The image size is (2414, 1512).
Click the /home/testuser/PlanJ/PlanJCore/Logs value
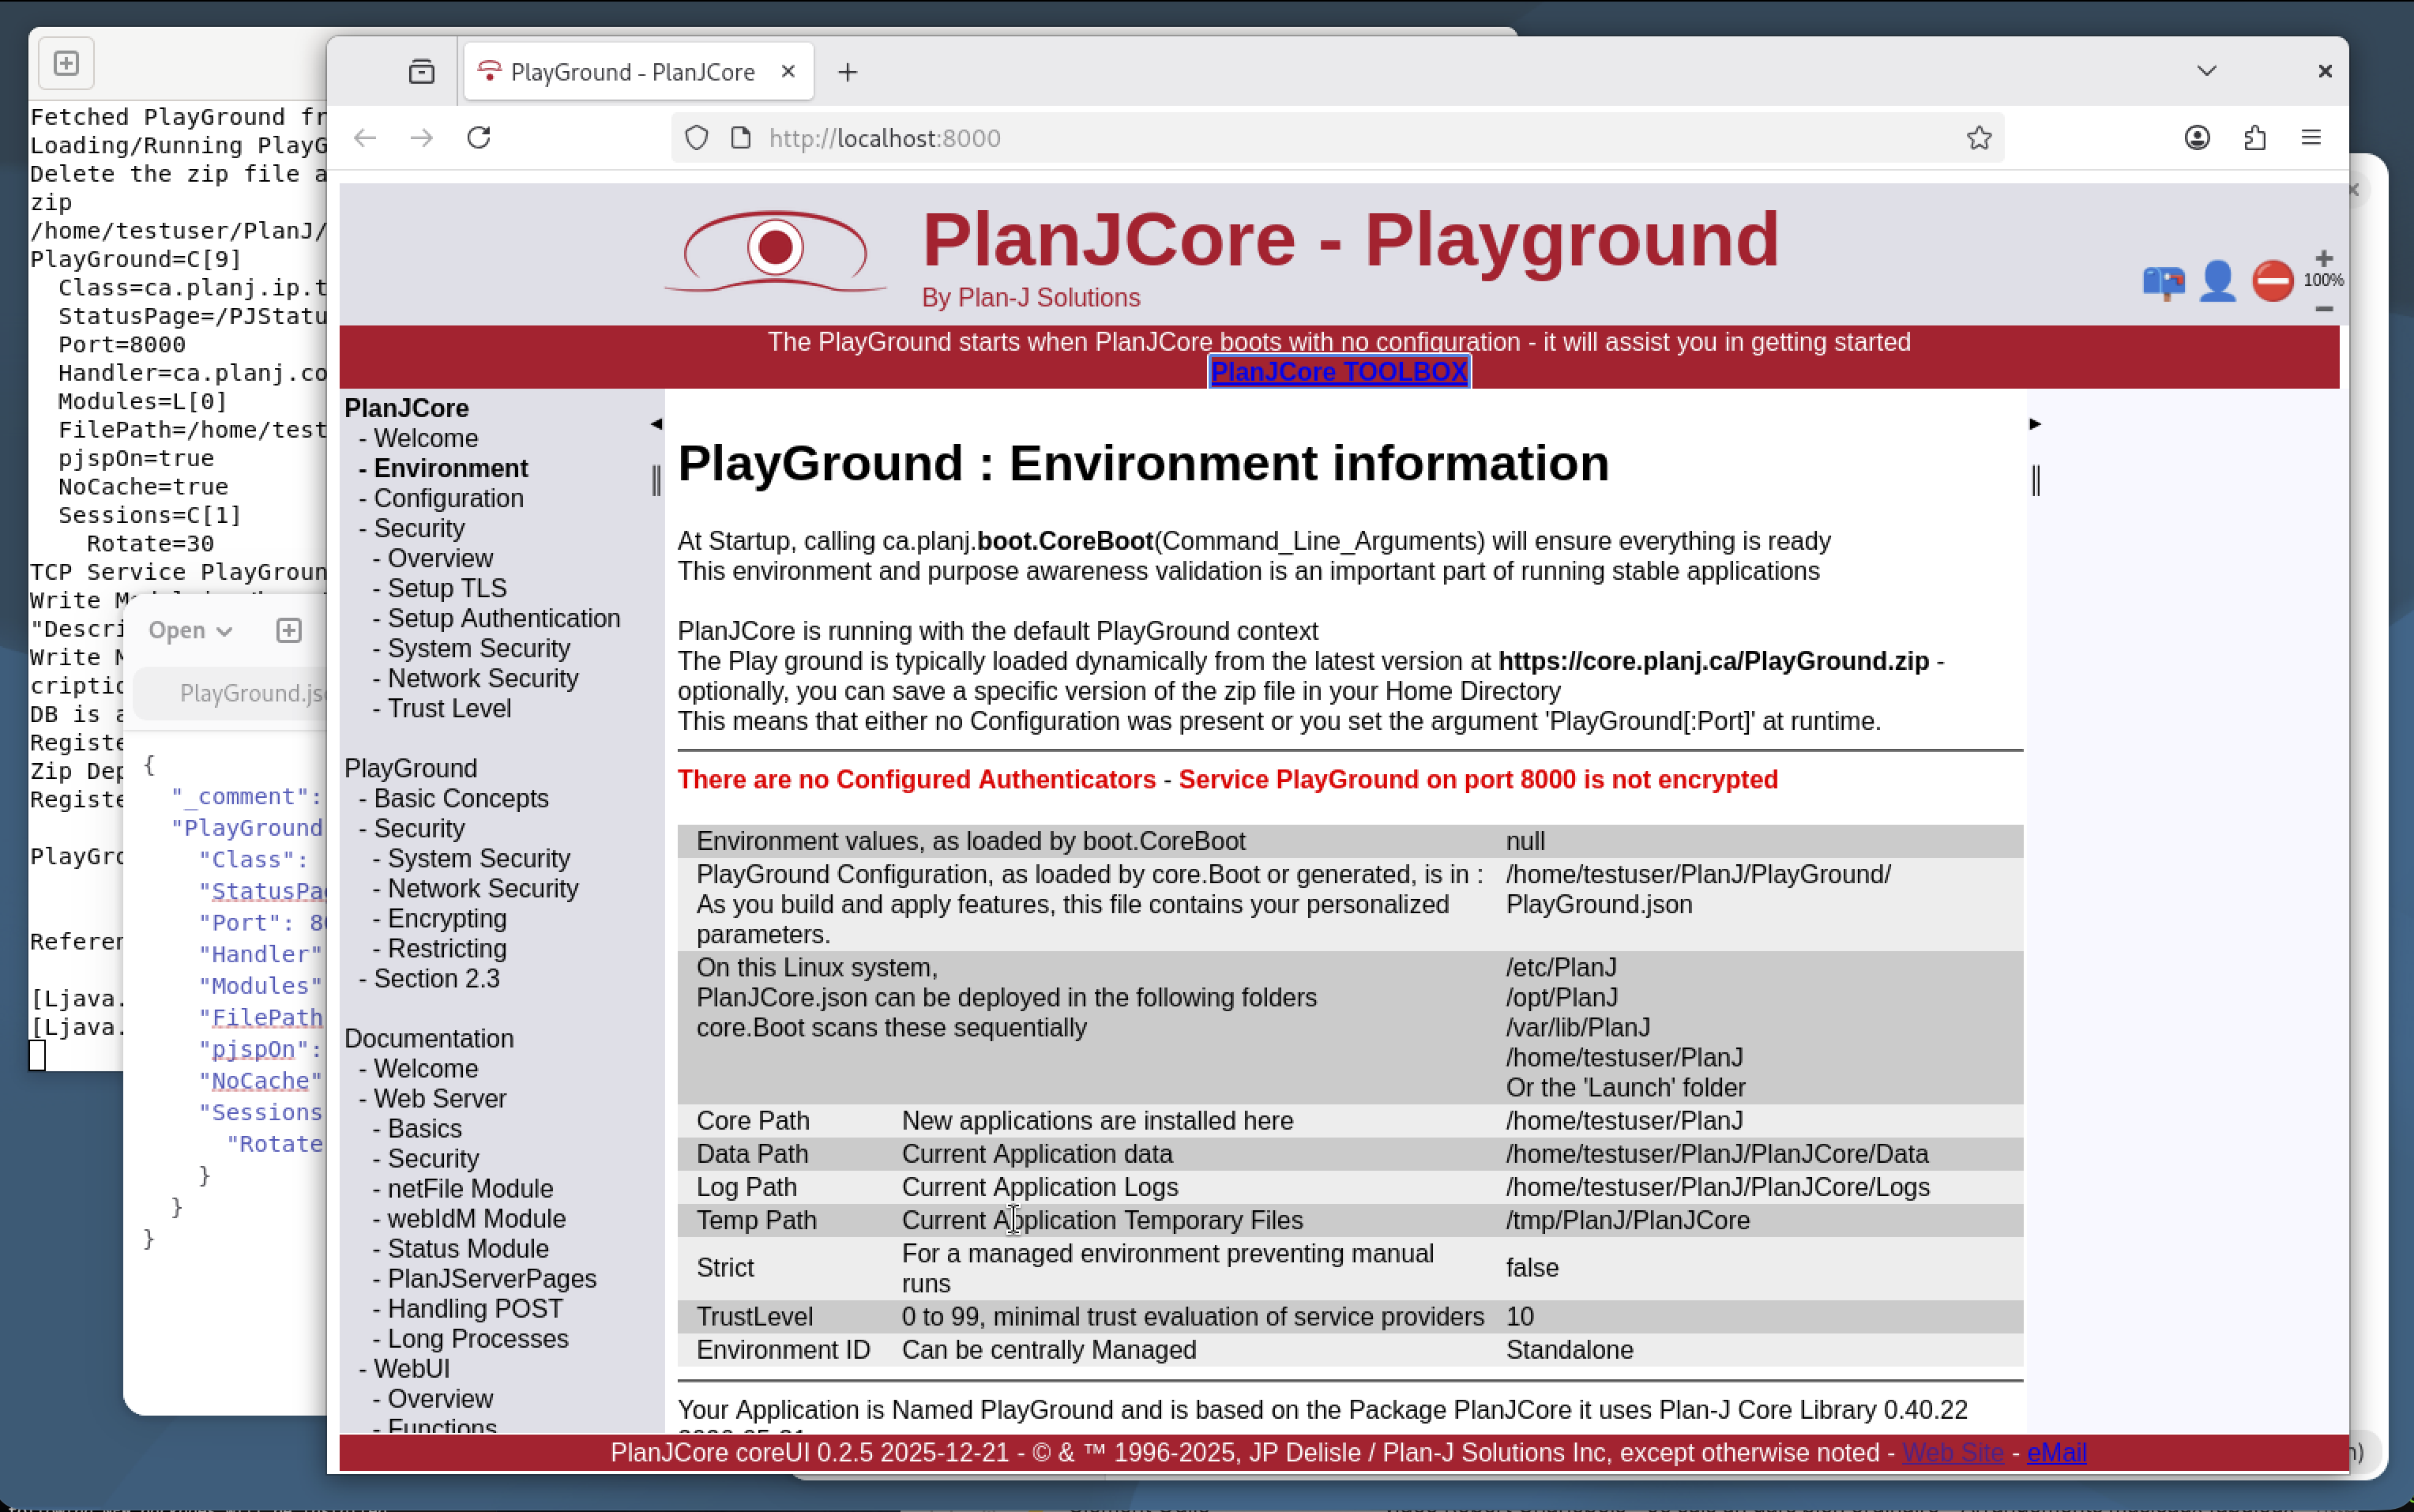click(1718, 1187)
